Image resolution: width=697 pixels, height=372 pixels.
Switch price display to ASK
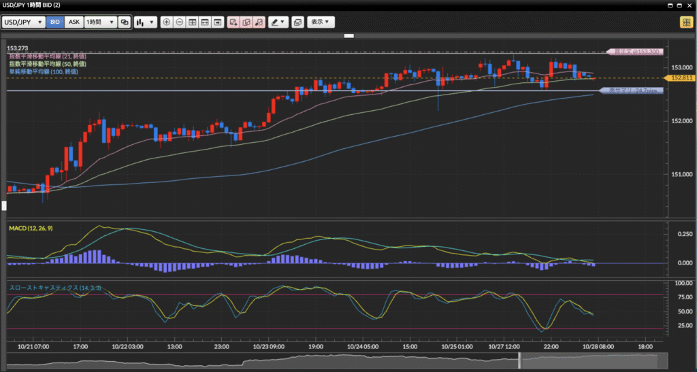(x=74, y=22)
